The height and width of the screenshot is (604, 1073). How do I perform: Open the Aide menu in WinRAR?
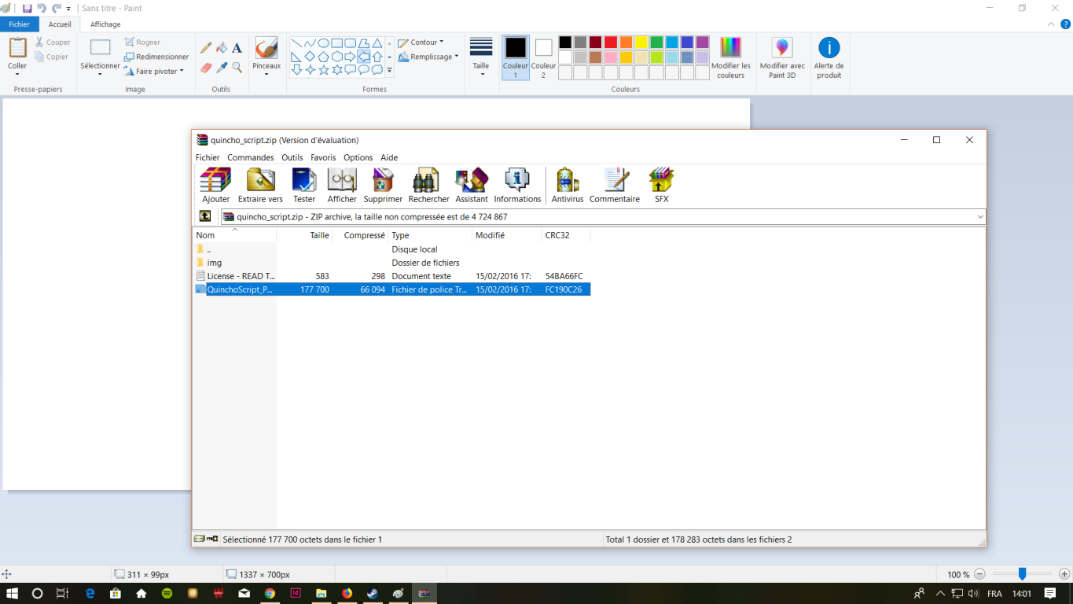(389, 157)
